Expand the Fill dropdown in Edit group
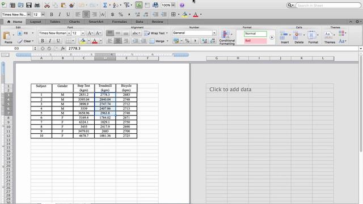The height and width of the screenshot is (204, 363). [x=33, y=33]
